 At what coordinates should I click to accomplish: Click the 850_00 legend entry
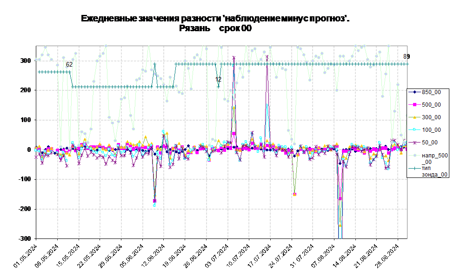pos(425,92)
